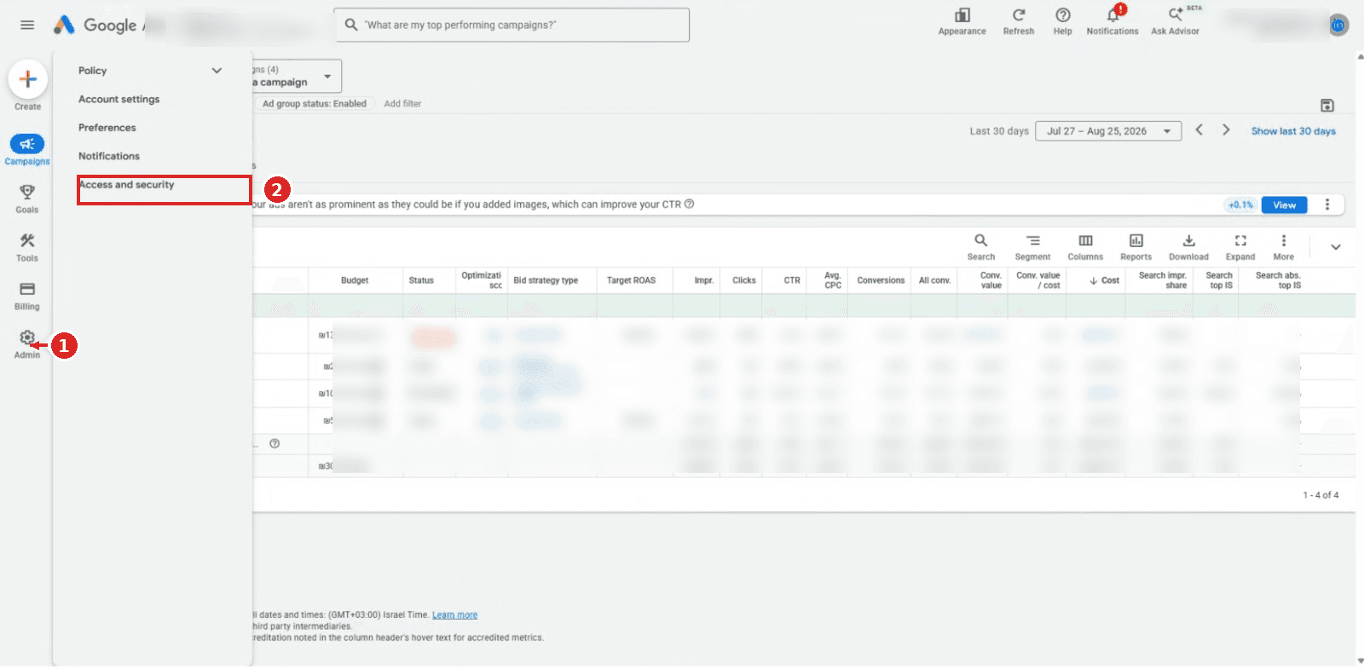Open the hamburger main menu
Viewport: 1364px width, 669px height.
point(27,25)
